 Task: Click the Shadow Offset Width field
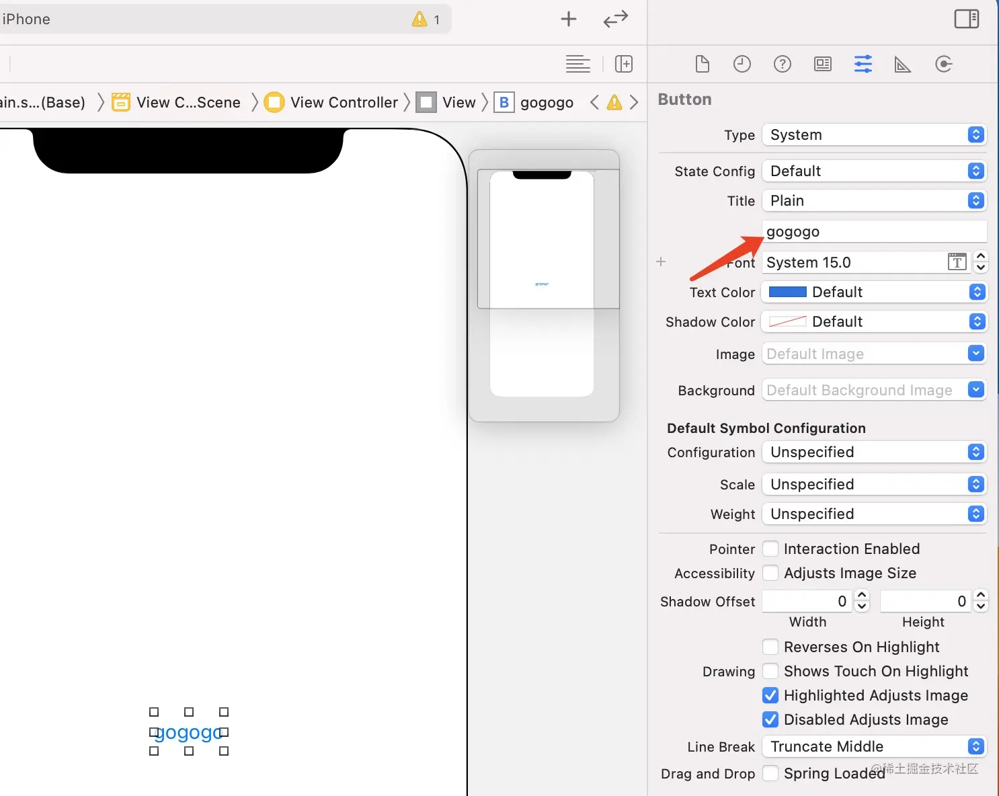click(x=807, y=601)
